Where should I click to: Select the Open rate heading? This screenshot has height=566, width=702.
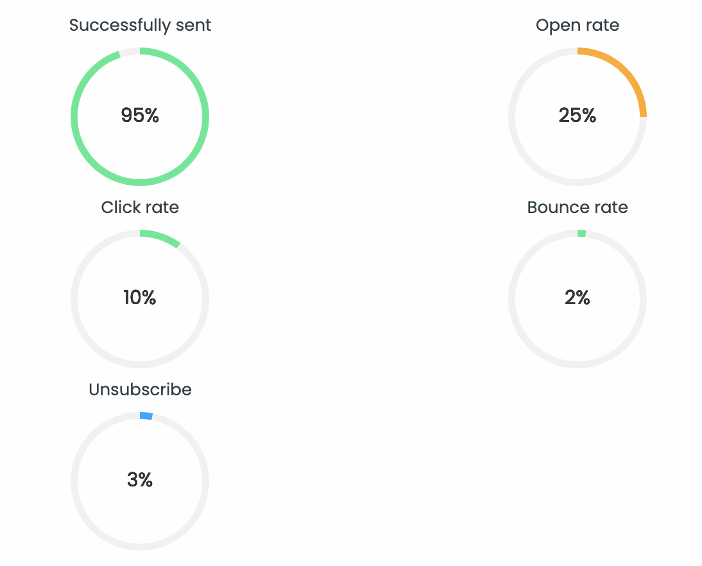tap(577, 26)
